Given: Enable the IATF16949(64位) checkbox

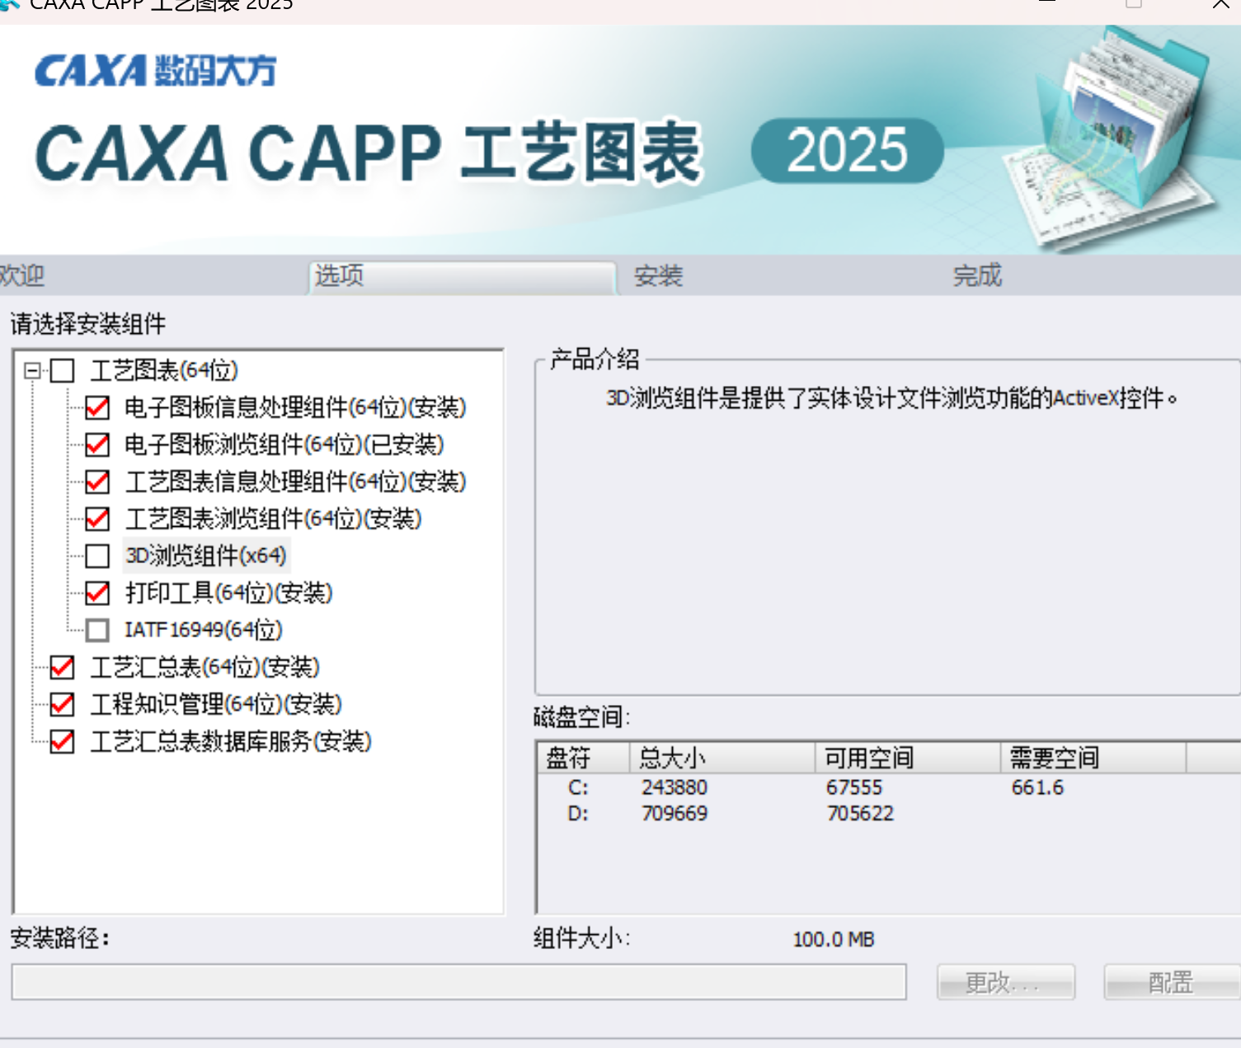Looking at the screenshot, I should pos(97,630).
